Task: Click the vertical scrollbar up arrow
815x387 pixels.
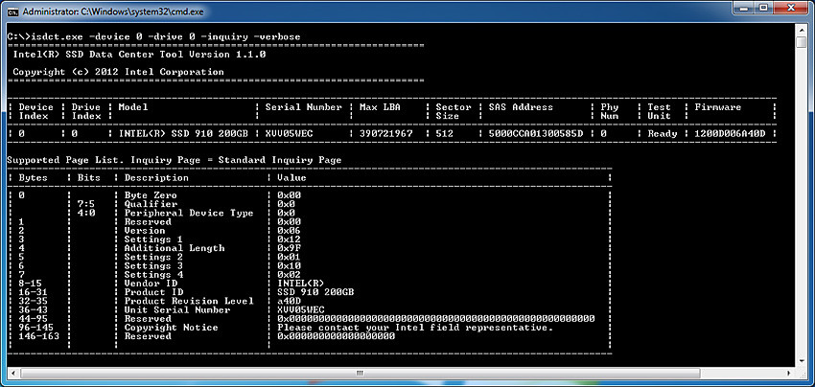Action: coord(802,29)
